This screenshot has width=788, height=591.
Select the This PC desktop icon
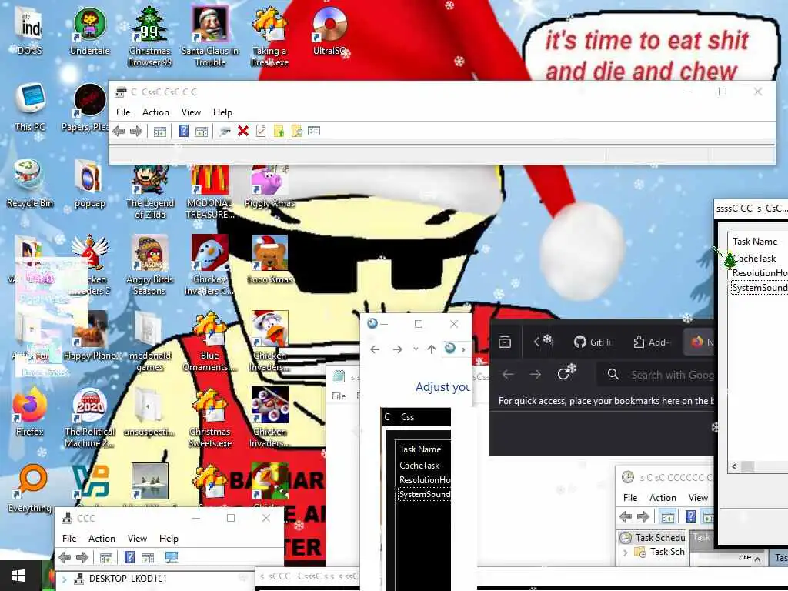tap(30, 108)
